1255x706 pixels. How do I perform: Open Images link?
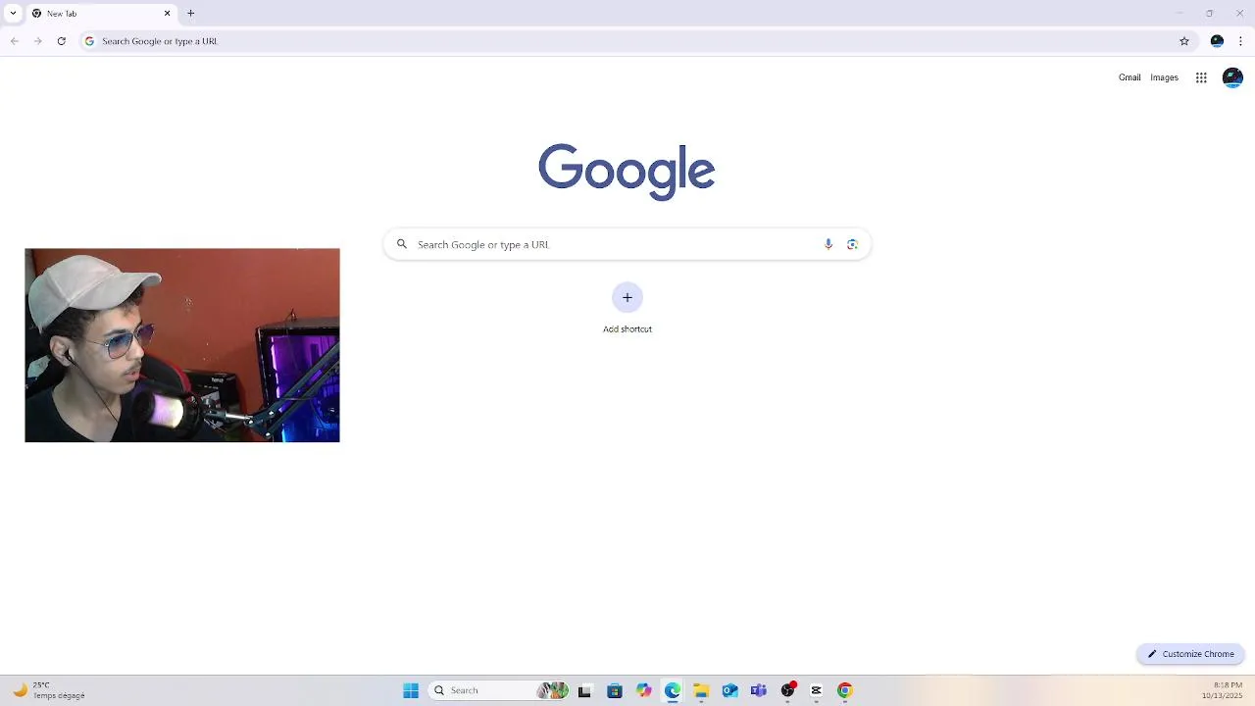tap(1164, 77)
